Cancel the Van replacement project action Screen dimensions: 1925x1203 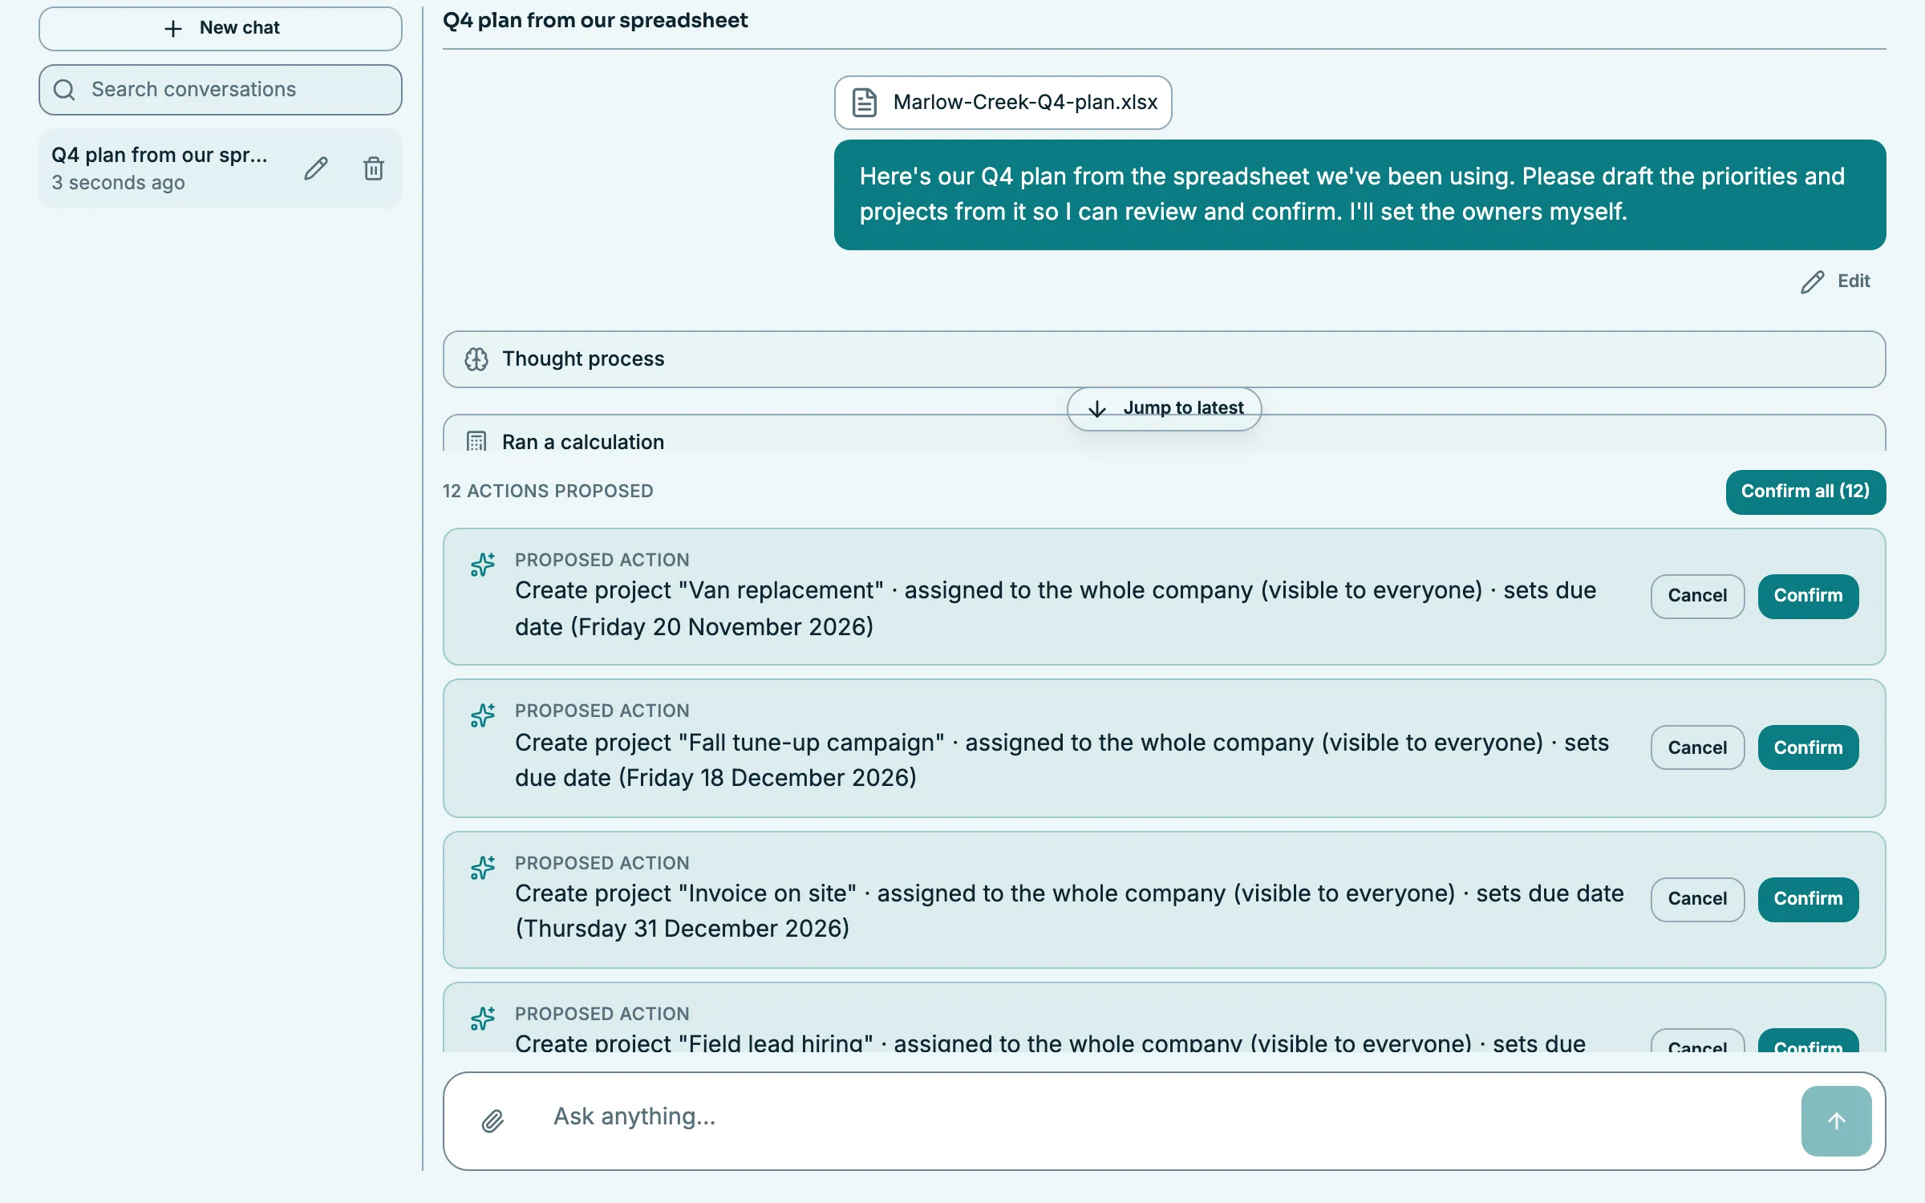tap(1697, 596)
